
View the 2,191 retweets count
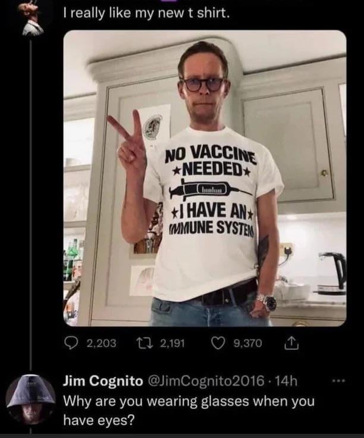point(172,343)
